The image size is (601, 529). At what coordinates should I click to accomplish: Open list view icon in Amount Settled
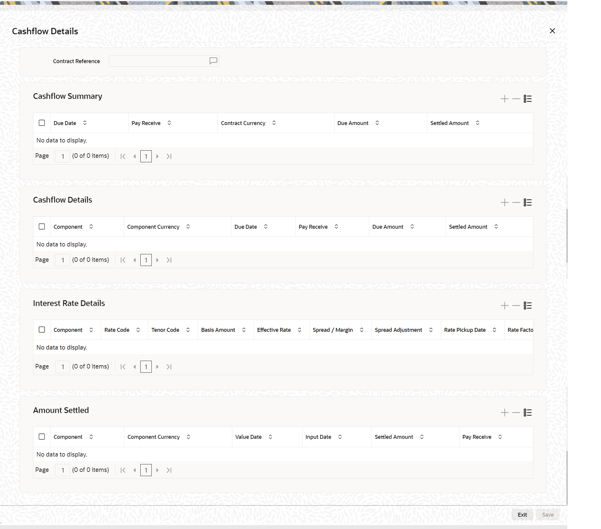pyautogui.click(x=528, y=413)
